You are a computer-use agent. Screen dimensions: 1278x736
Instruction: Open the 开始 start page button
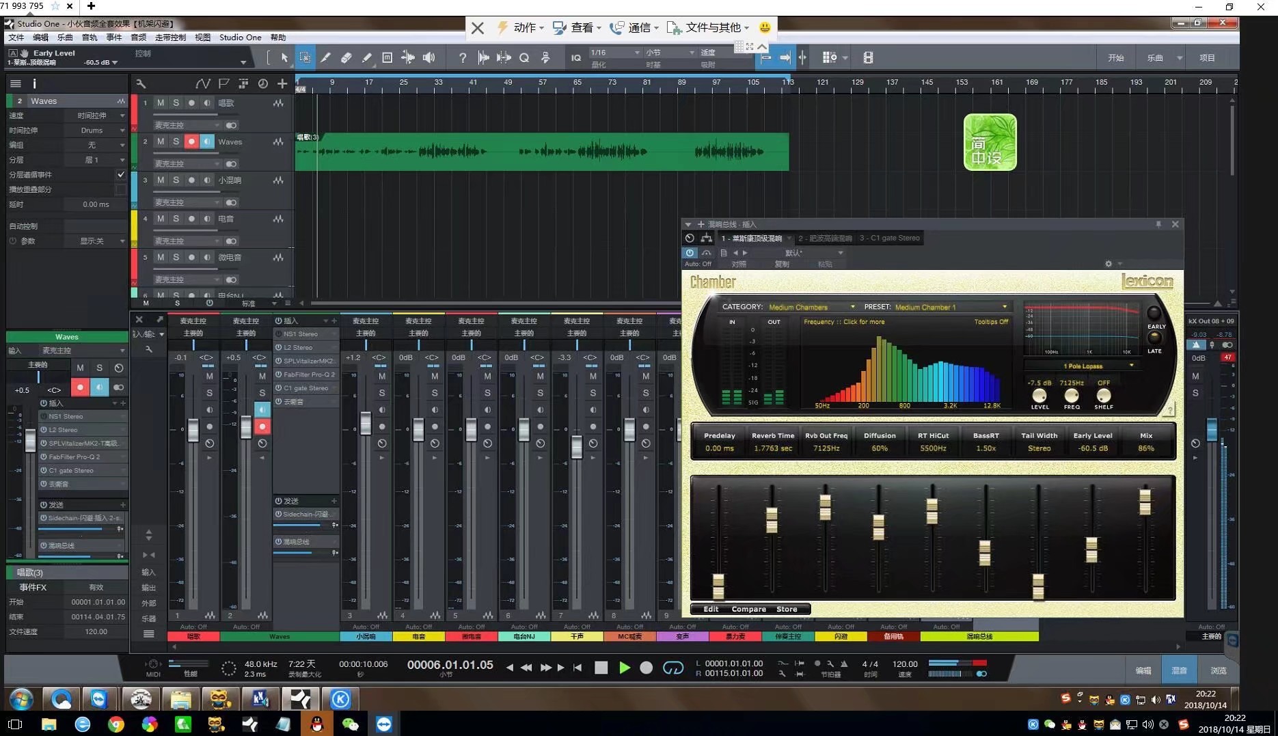point(1116,58)
